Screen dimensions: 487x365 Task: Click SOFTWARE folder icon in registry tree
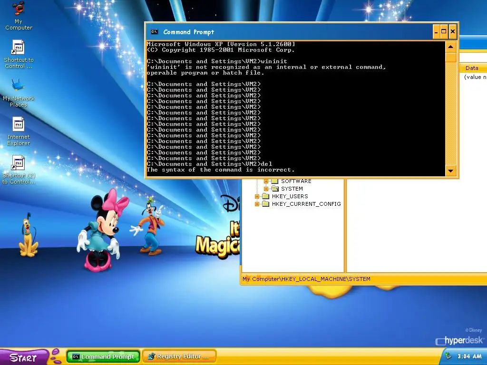point(274,181)
